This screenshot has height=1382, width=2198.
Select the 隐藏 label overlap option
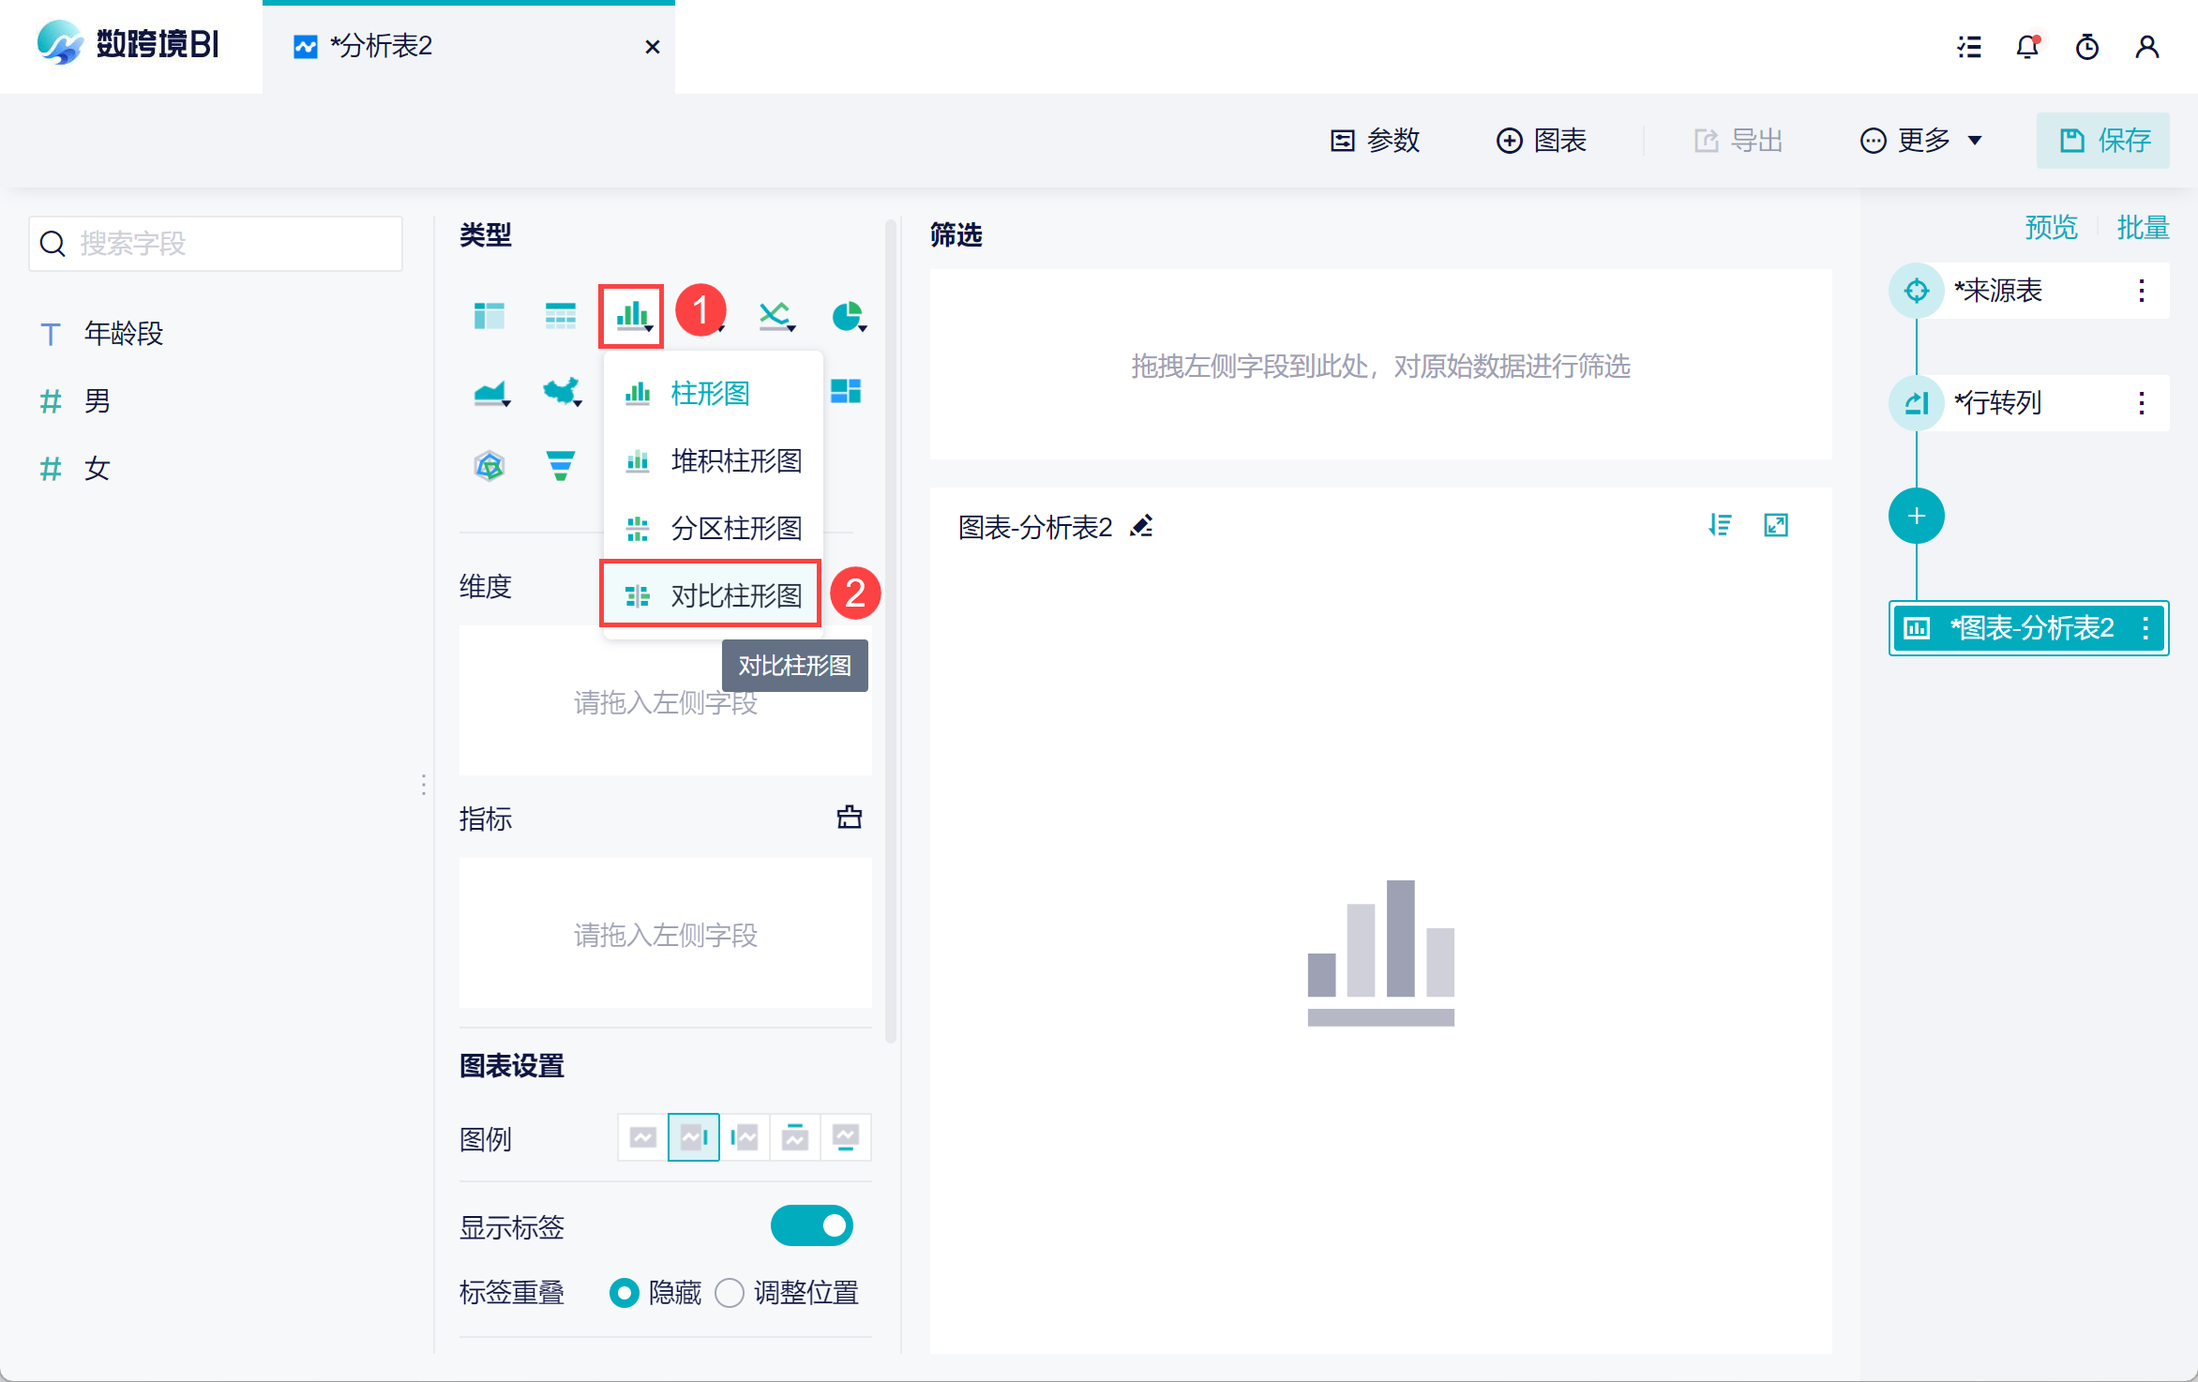tap(625, 1293)
